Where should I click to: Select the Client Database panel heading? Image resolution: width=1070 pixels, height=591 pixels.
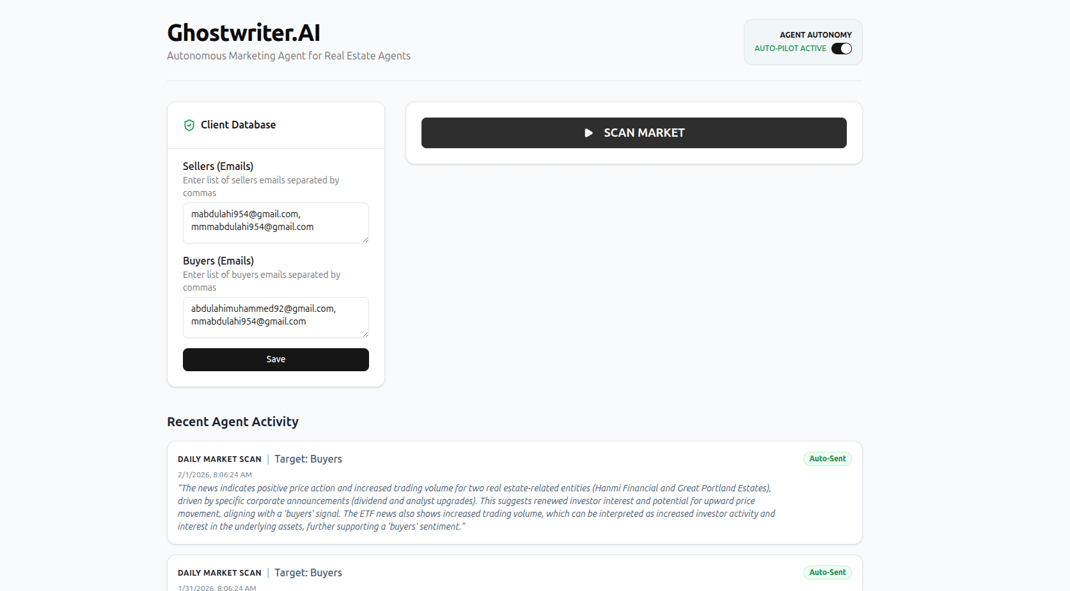pos(238,125)
